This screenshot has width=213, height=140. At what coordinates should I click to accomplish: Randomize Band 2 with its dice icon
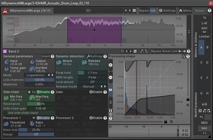click(135, 51)
